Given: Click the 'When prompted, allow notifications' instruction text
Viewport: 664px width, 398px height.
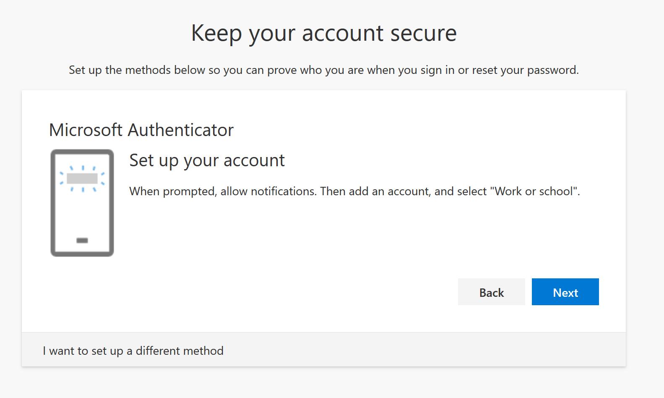Looking at the screenshot, I should (223, 191).
